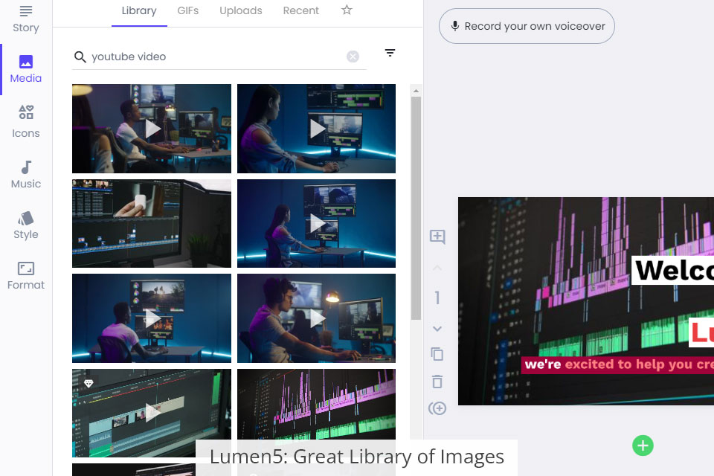Screen dimensions: 714x476
Task: Clear the search text with the X button
Action: pos(353,57)
